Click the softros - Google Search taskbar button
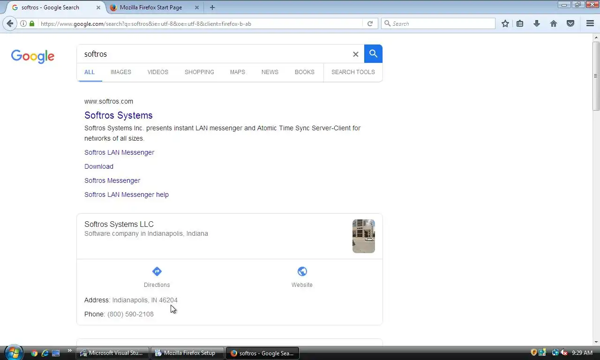This screenshot has width=600, height=360. [262, 353]
